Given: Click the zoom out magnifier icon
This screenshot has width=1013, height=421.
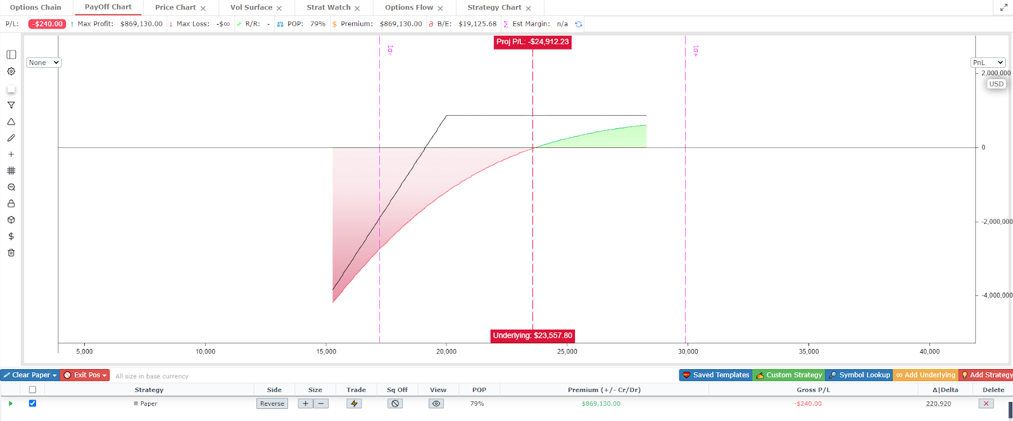Looking at the screenshot, I should (x=11, y=187).
